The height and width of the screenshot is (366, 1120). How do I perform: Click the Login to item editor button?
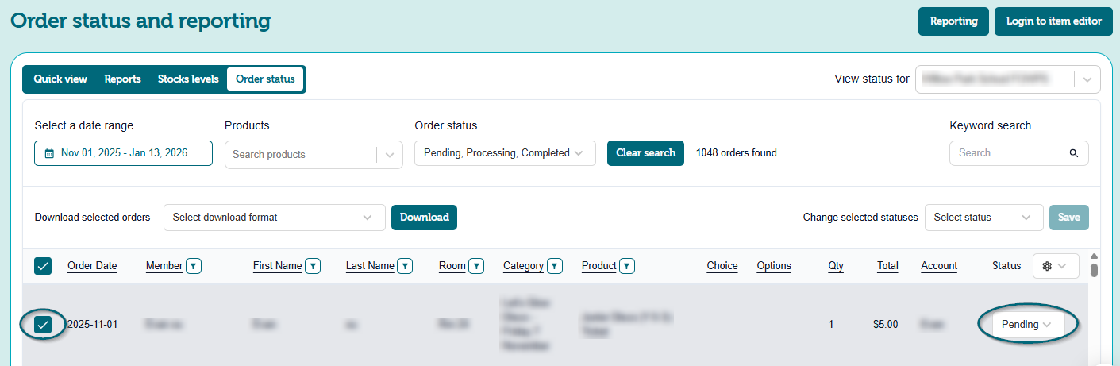point(1053,21)
